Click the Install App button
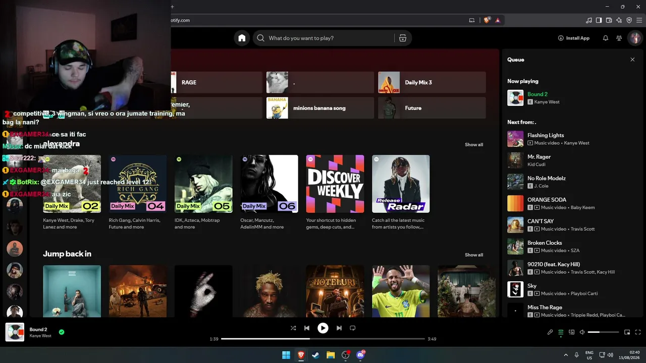Viewport: 646px width, 363px height. pyautogui.click(x=574, y=38)
